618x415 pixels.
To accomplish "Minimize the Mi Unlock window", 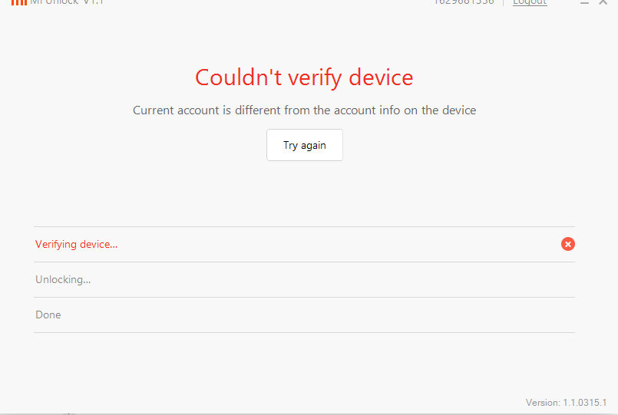I will 585,3.
